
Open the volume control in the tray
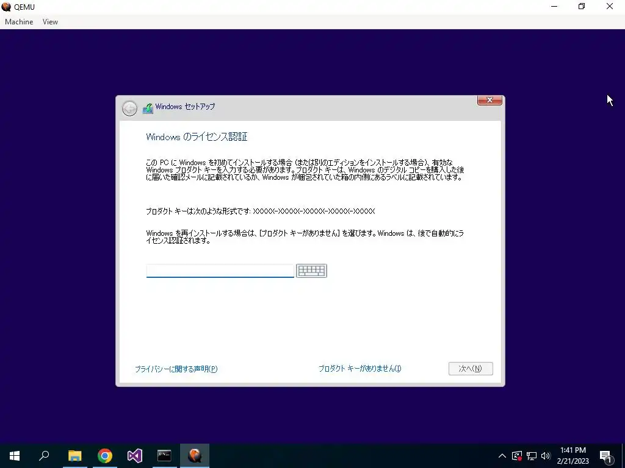pos(546,456)
